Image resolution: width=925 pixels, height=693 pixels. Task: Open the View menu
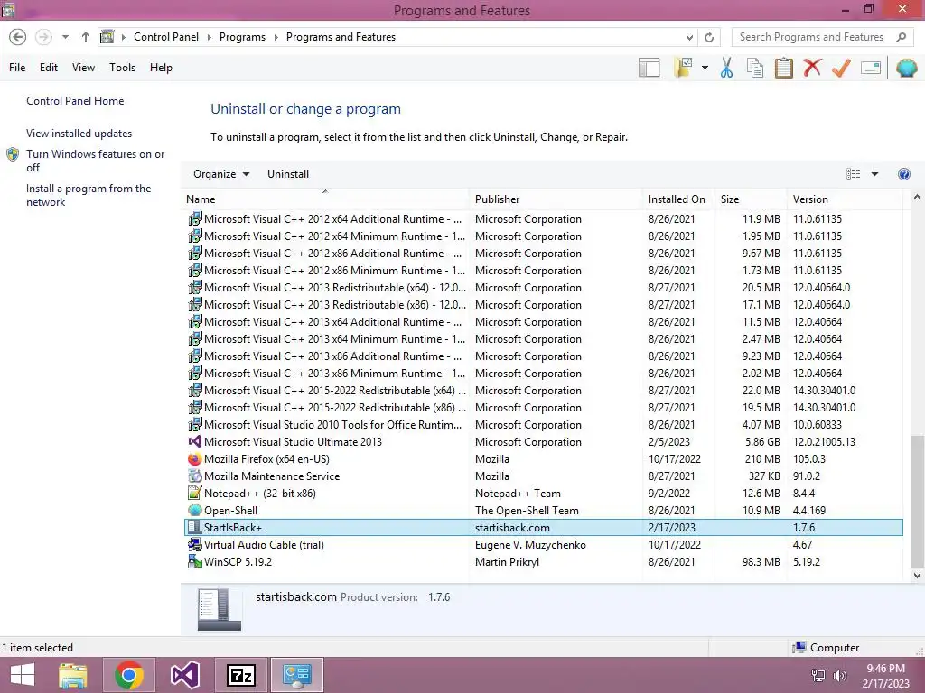[83, 68]
